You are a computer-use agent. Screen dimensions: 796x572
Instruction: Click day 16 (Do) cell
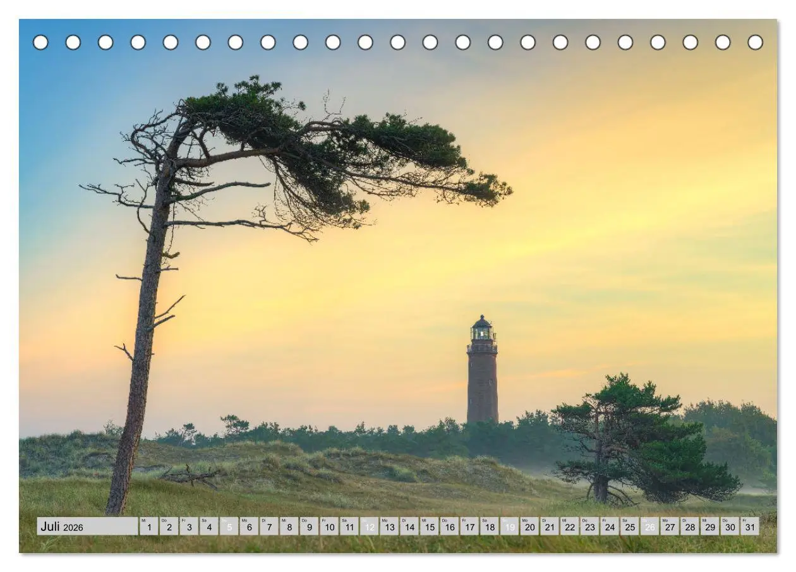[x=450, y=526]
